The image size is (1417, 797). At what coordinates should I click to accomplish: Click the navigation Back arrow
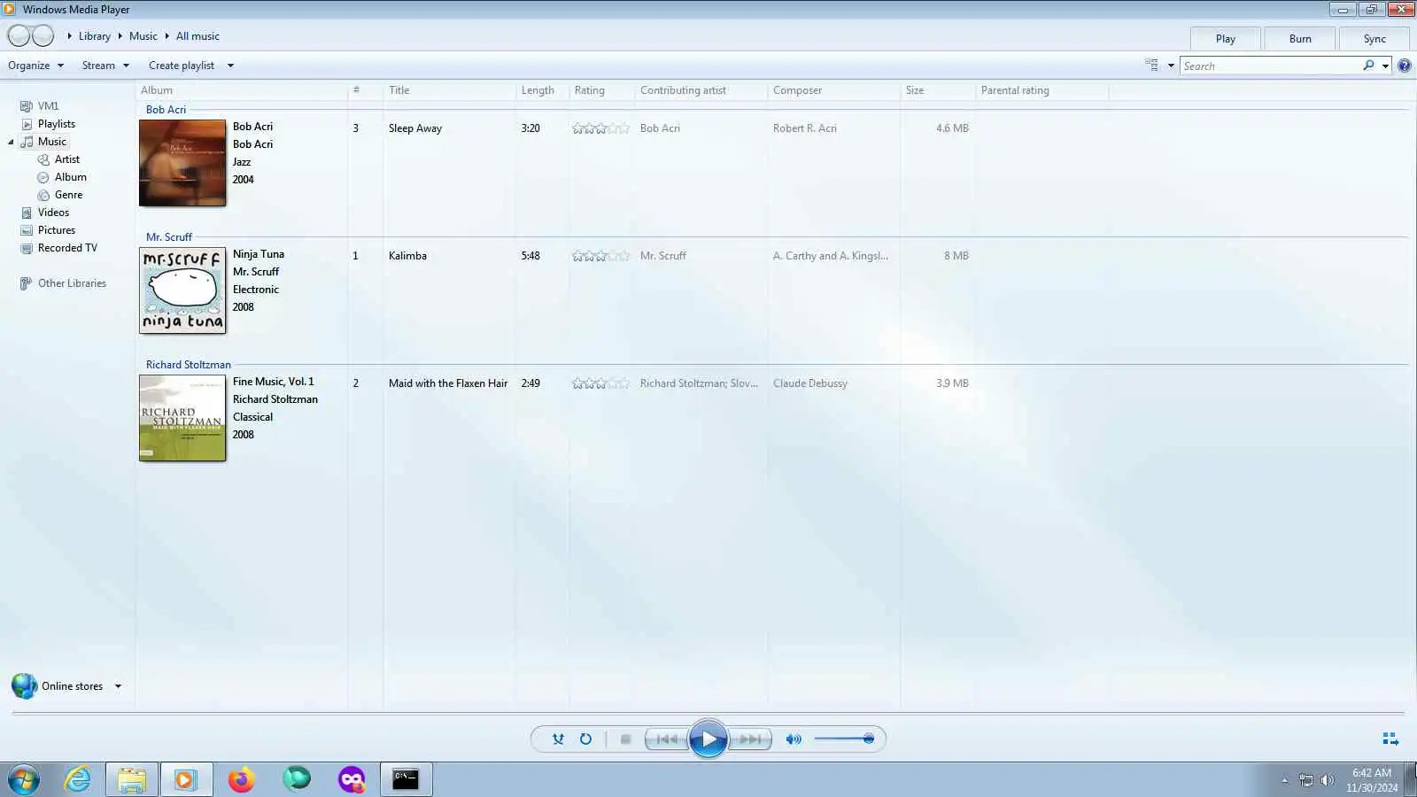19,35
